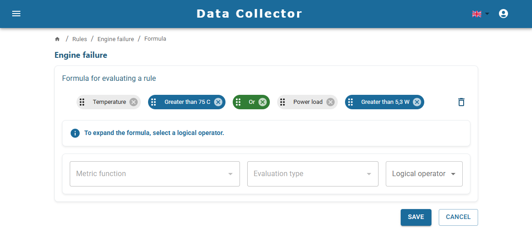This screenshot has height=233, width=532.
Task: Click drag handle on Temperature chip
Action: (x=82, y=102)
